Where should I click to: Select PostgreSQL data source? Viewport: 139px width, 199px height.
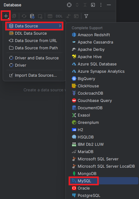[x=104, y=195]
